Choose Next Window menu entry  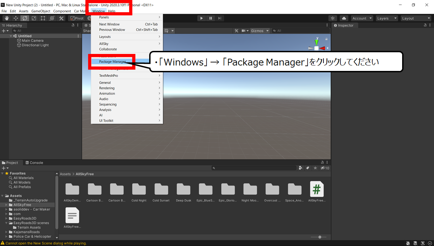(127, 24)
